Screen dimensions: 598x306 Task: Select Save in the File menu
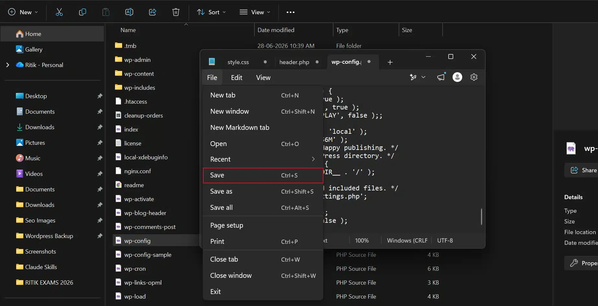(x=263, y=175)
